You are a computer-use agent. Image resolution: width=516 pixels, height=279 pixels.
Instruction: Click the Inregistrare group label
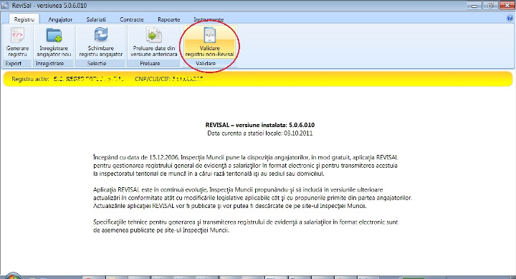pyautogui.click(x=50, y=63)
